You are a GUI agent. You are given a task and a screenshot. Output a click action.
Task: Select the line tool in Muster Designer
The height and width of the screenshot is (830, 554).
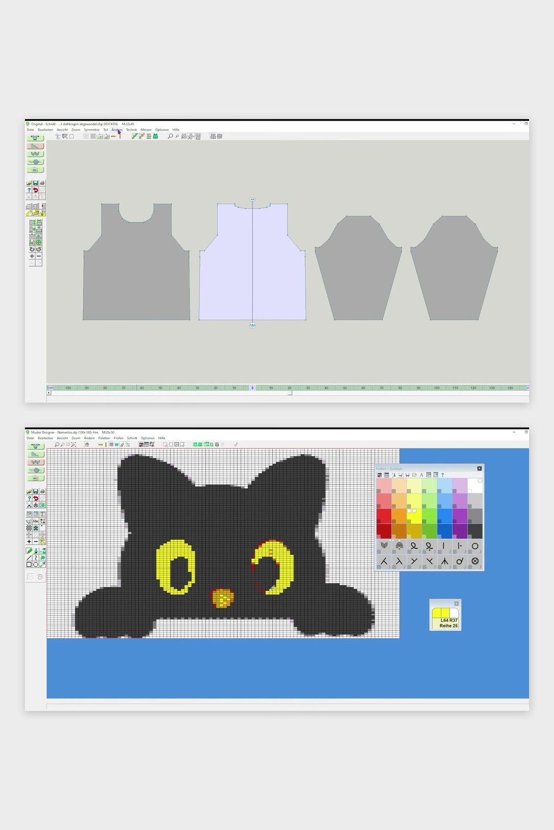point(29,557)
